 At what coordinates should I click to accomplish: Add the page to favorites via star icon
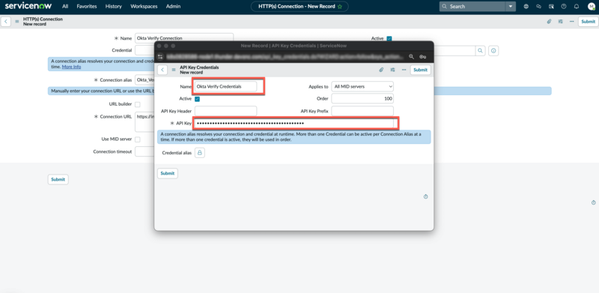(x=340, y=7)
